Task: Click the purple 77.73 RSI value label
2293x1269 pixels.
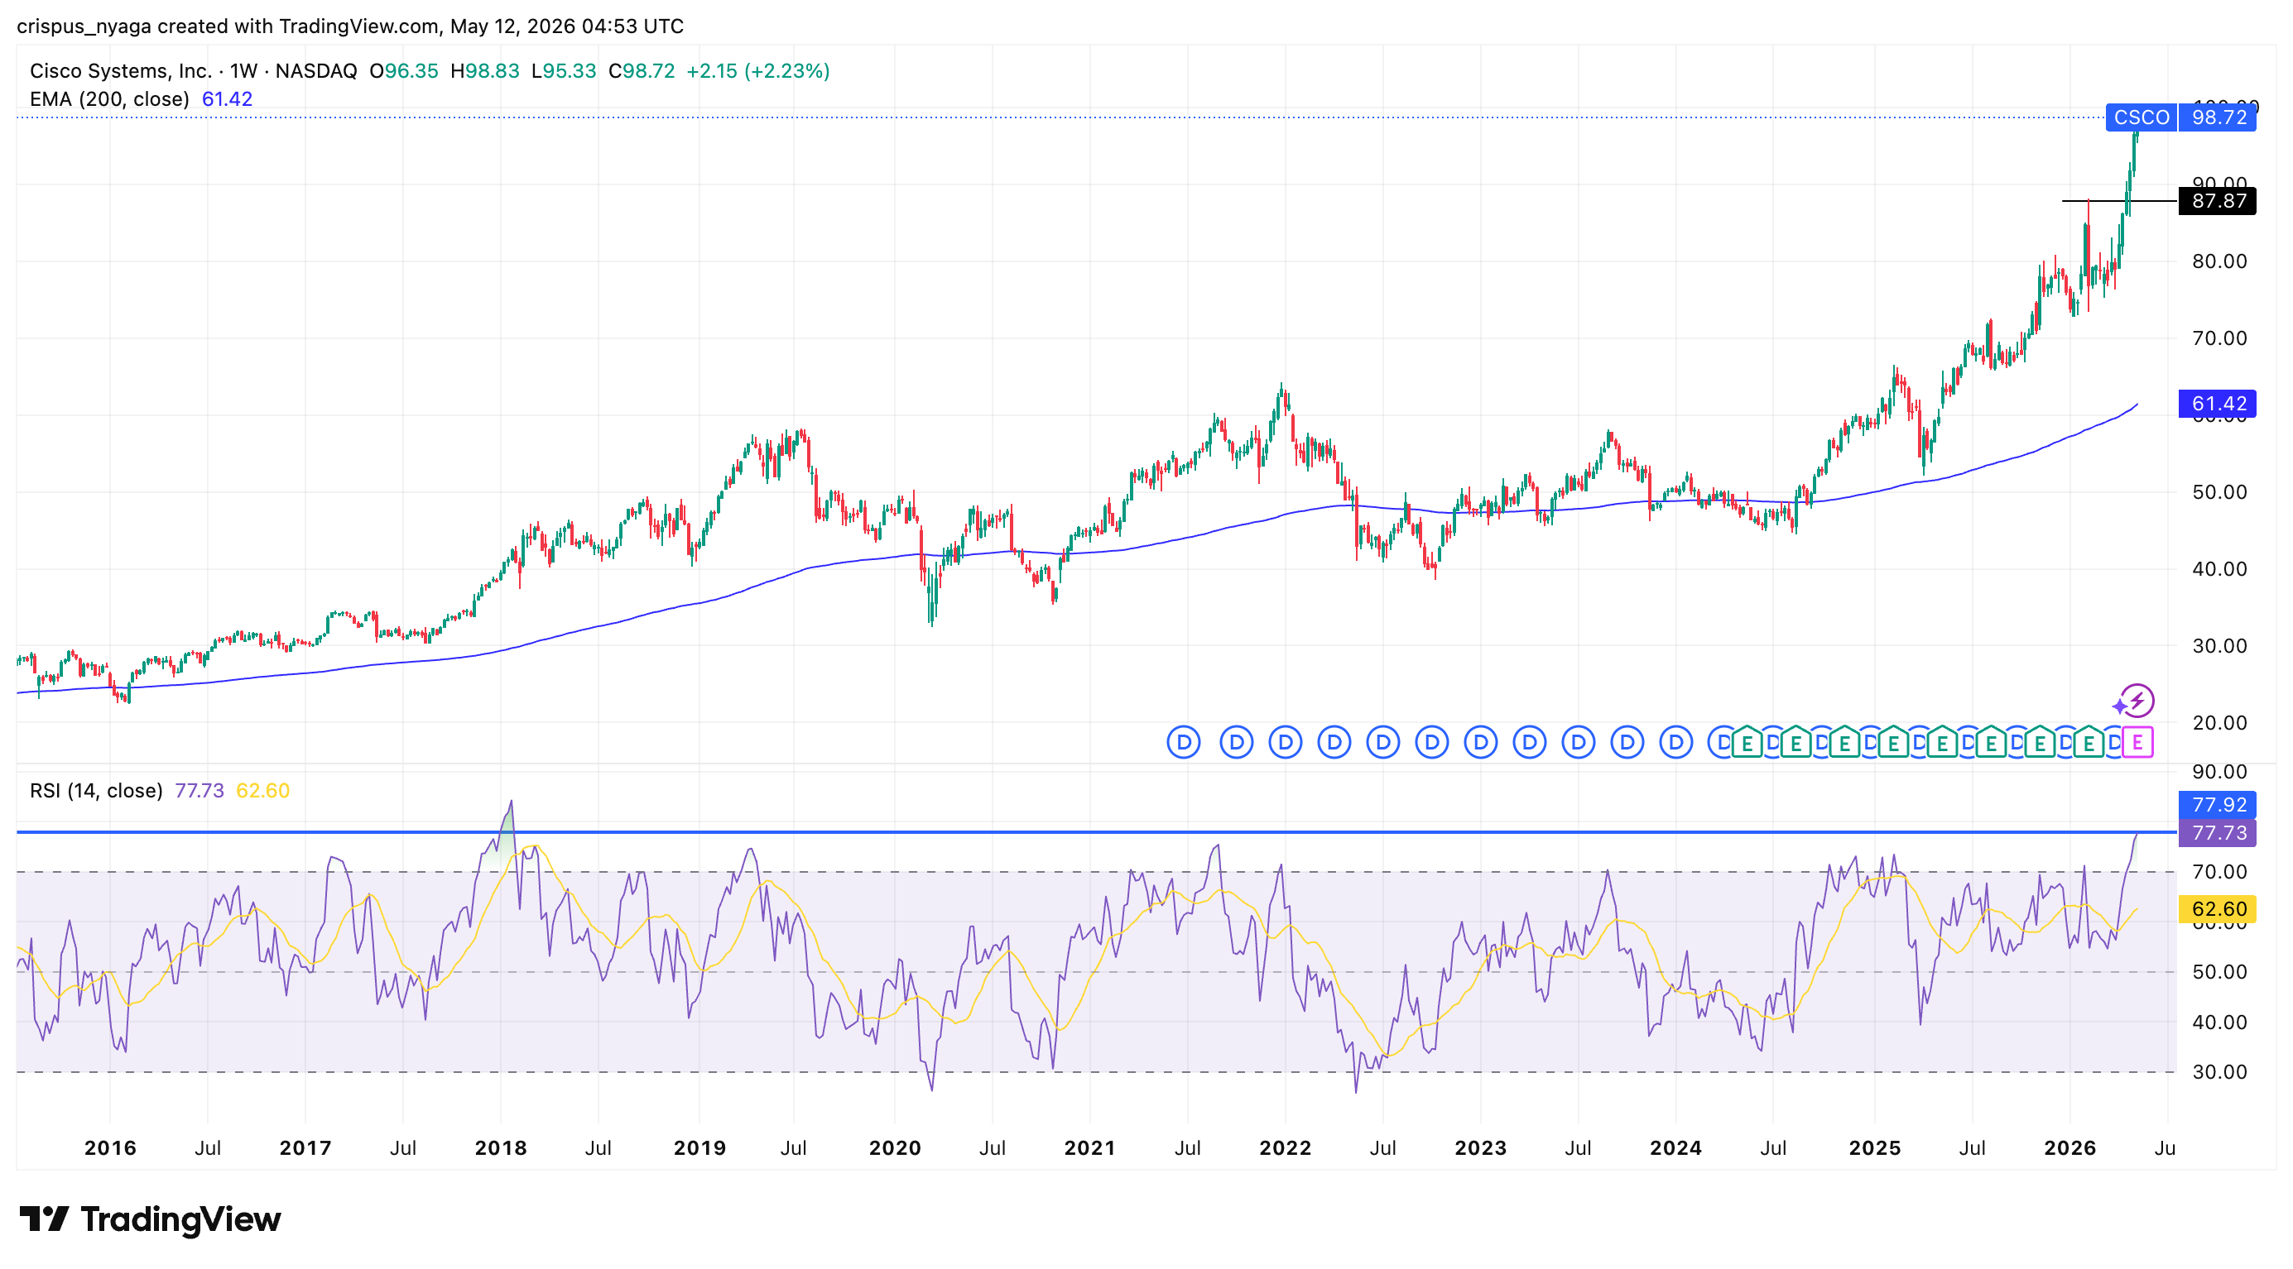Action: click(x=2218, y=833)
